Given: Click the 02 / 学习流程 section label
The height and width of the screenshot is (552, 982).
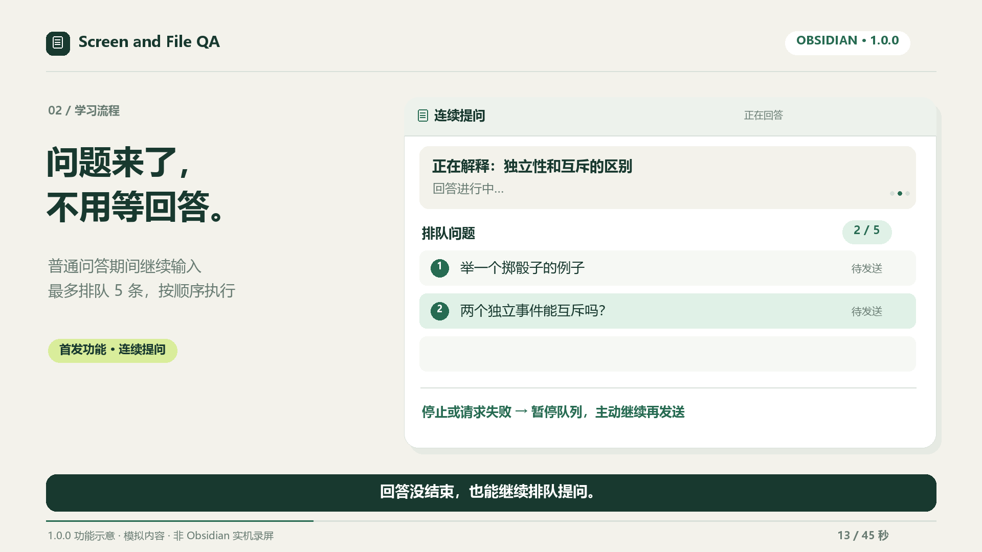Looking at the screenshot, I should (x=84, y=110).
